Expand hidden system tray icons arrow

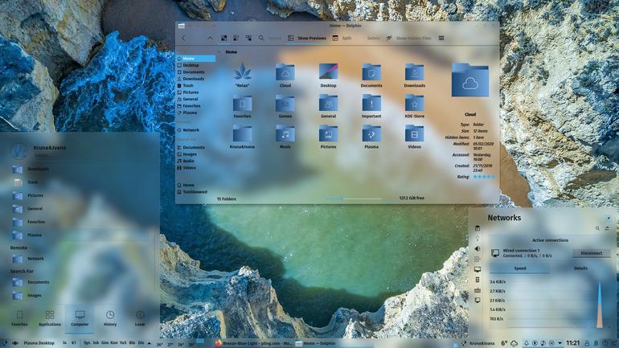(x=560, y=343)
